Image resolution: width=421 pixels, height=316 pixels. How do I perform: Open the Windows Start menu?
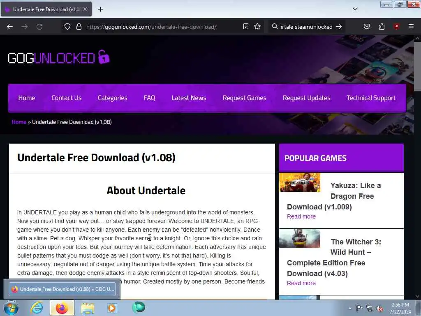click(11, 308)
